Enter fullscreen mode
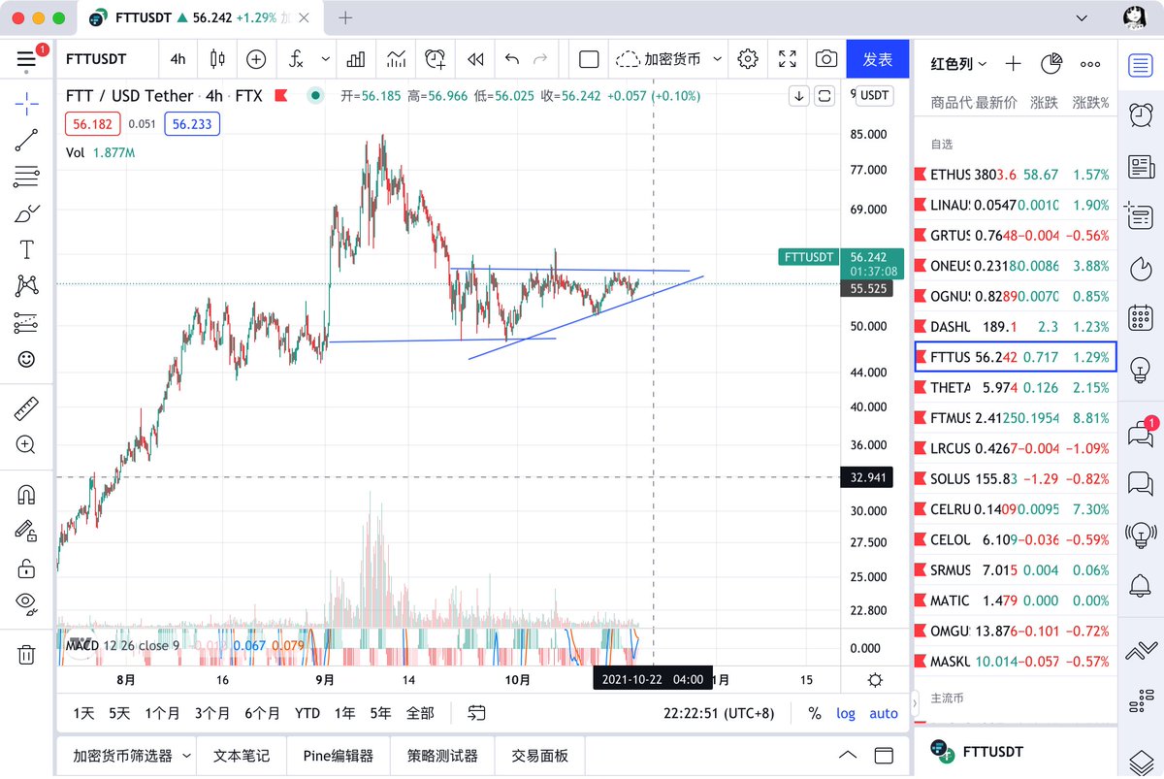 (788, 59)
